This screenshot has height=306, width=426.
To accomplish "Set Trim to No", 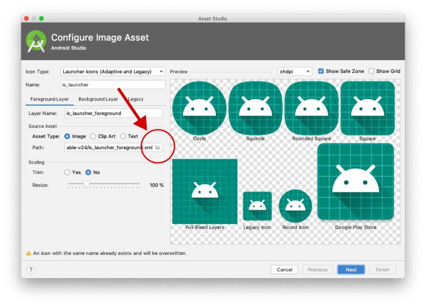I will click(x=88, y=172).
